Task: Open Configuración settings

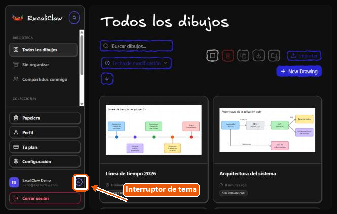Action: pyautogui.click(x=45, y=161)
